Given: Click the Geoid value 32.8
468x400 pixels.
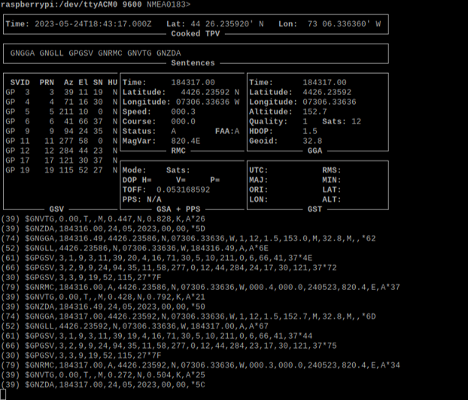Looking at the screenshot, I should click(312, 140).
